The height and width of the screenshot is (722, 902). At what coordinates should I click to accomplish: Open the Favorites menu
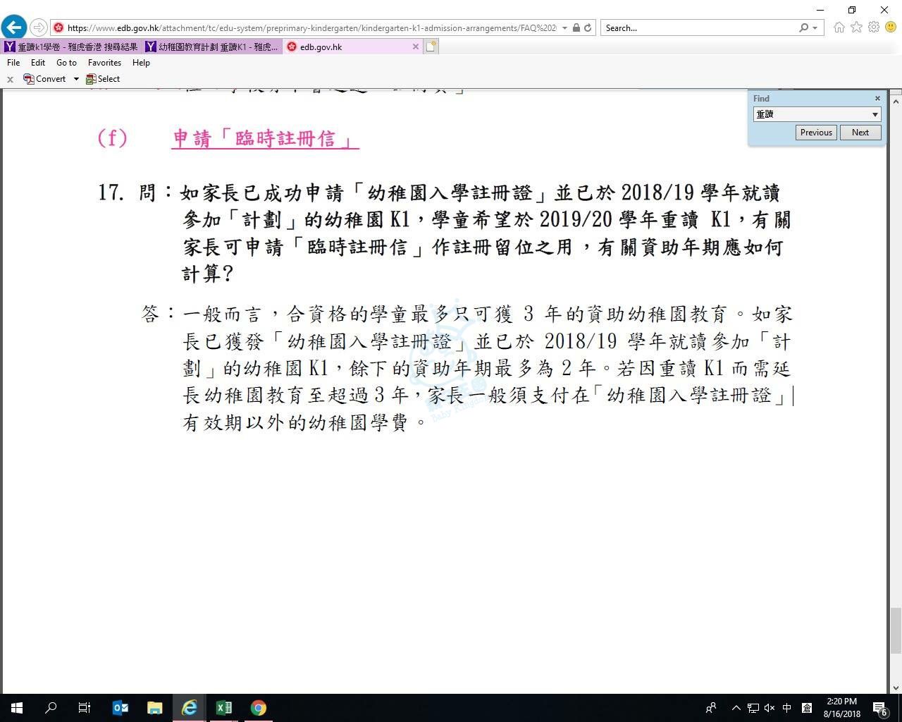(104, 63)
